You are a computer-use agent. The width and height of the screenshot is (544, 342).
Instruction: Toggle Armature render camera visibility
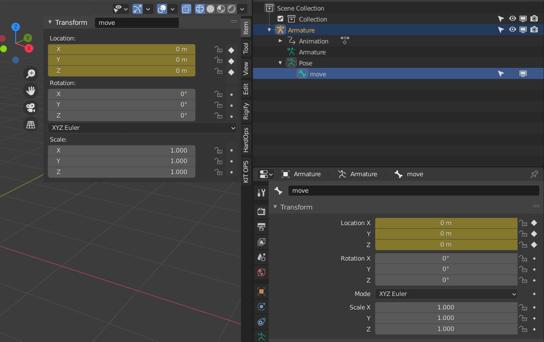click(x=534, y=30)
